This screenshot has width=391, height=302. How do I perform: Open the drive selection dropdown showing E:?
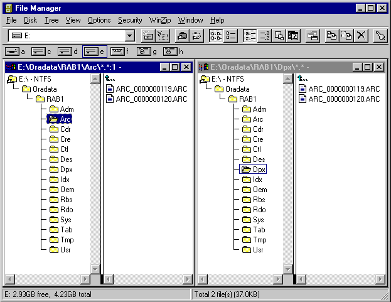(130, 36)
